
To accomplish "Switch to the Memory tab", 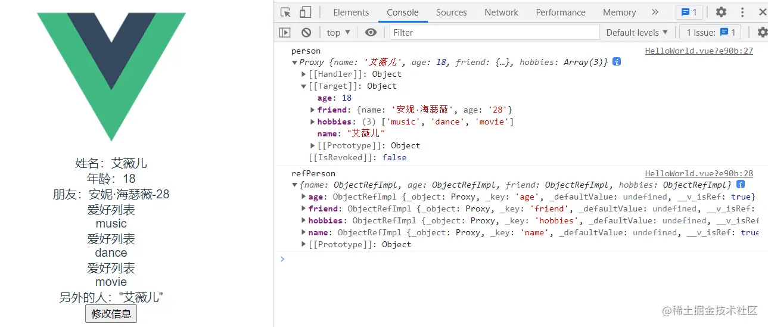I will pos(619,12).
